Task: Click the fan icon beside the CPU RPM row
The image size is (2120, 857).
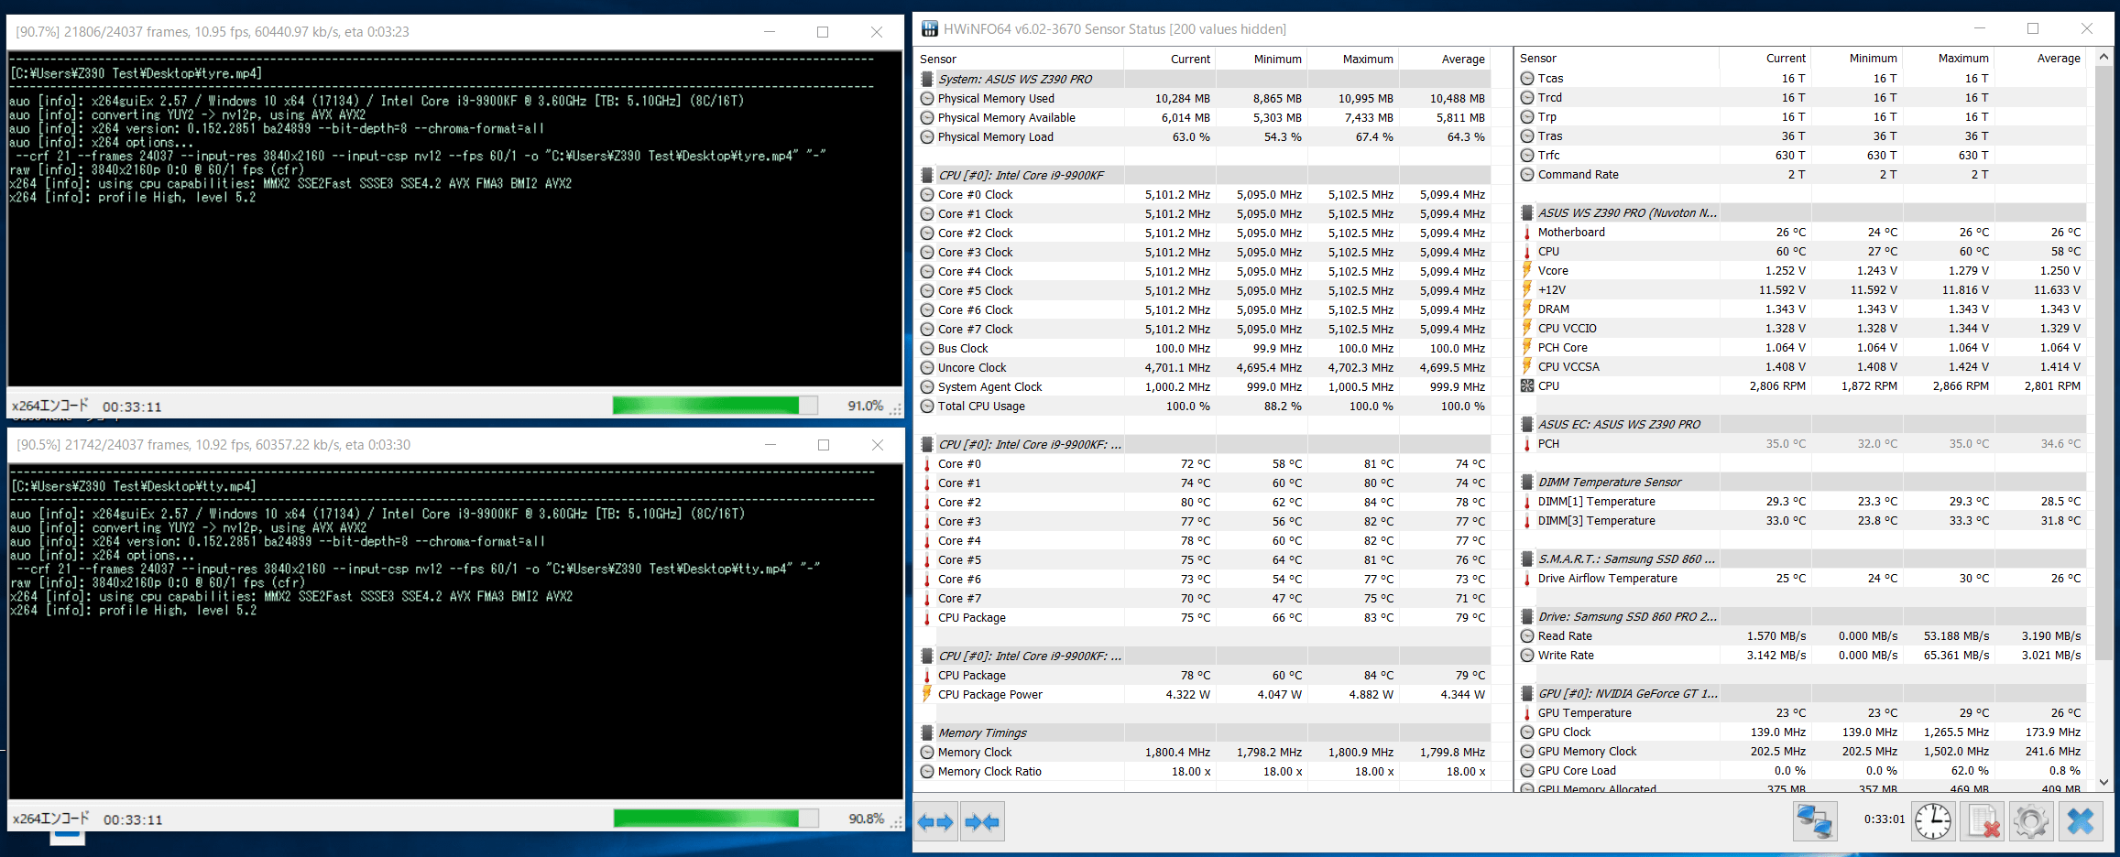Action: click(1527, 385)
